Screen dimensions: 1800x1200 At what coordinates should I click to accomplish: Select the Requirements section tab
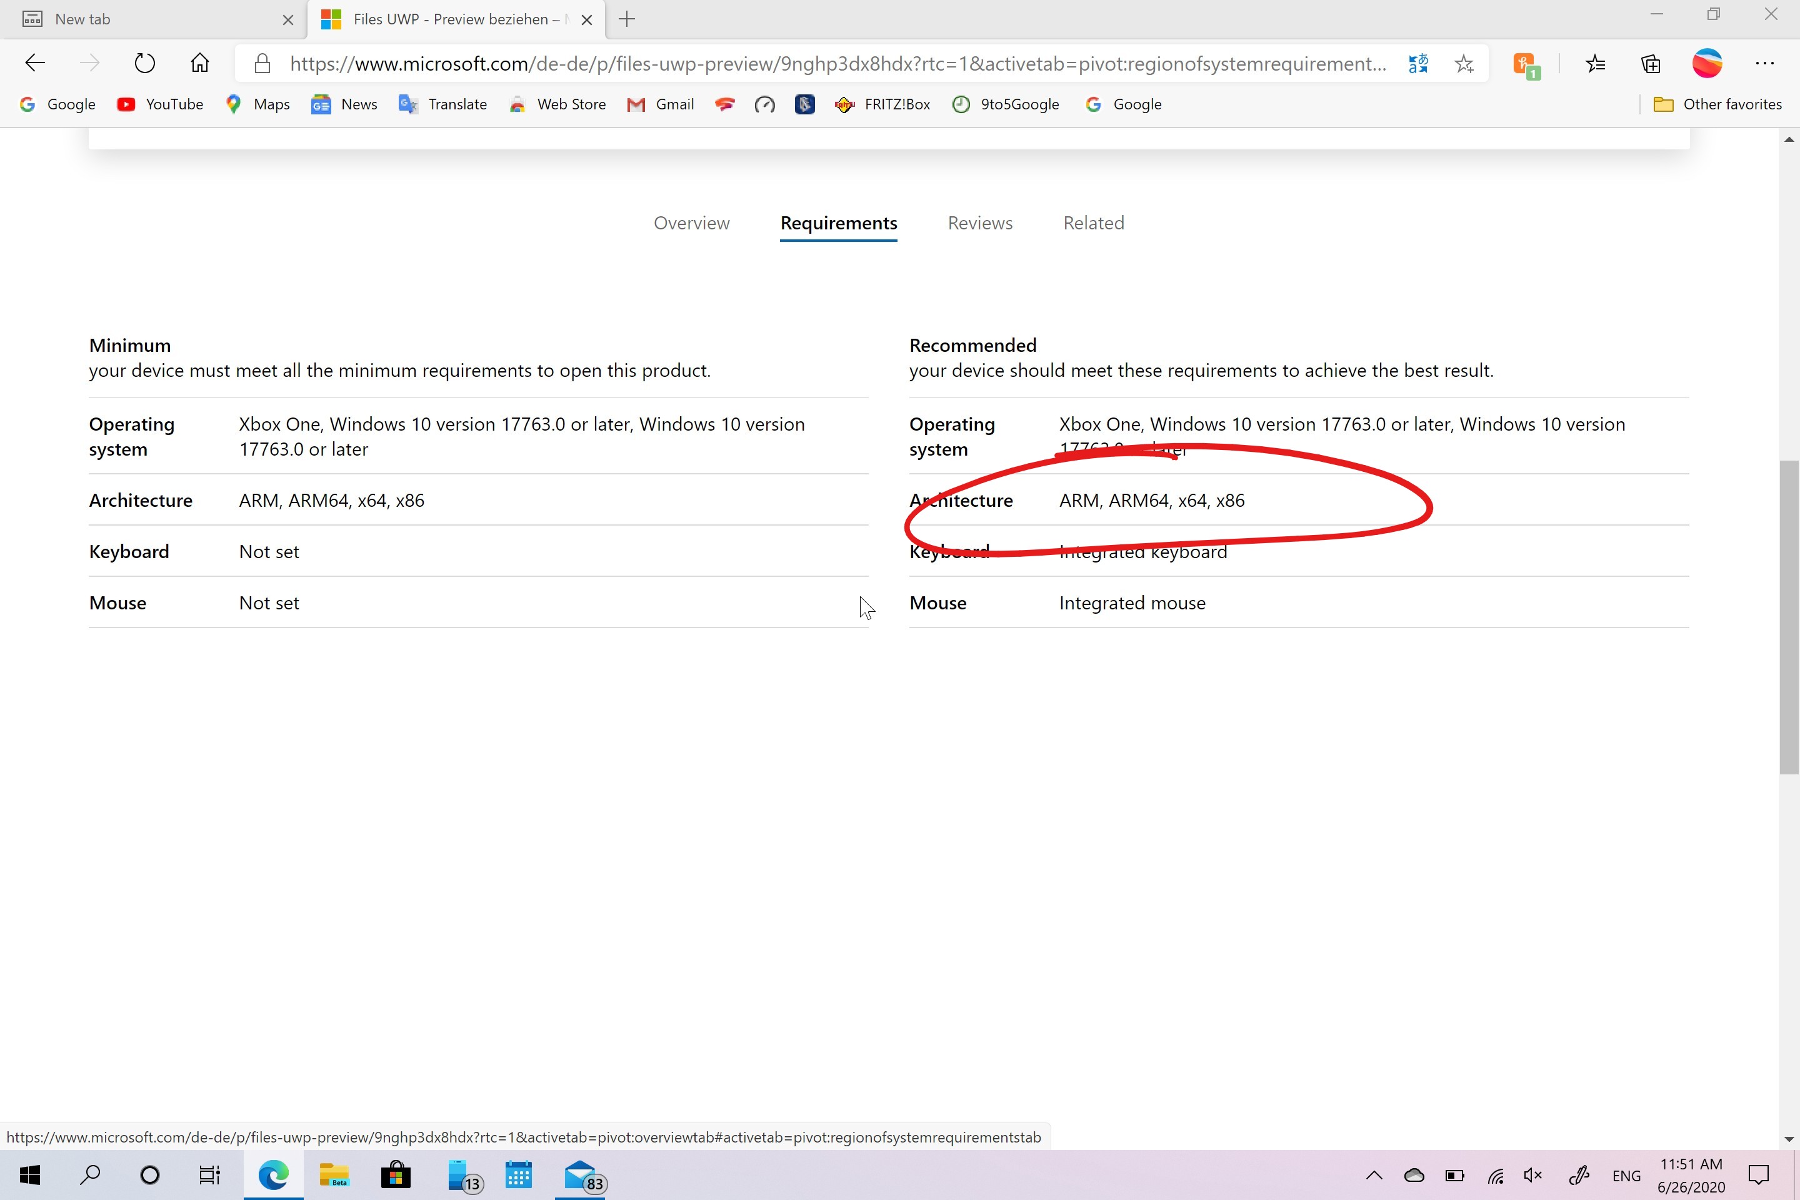(x=839, y=222)
